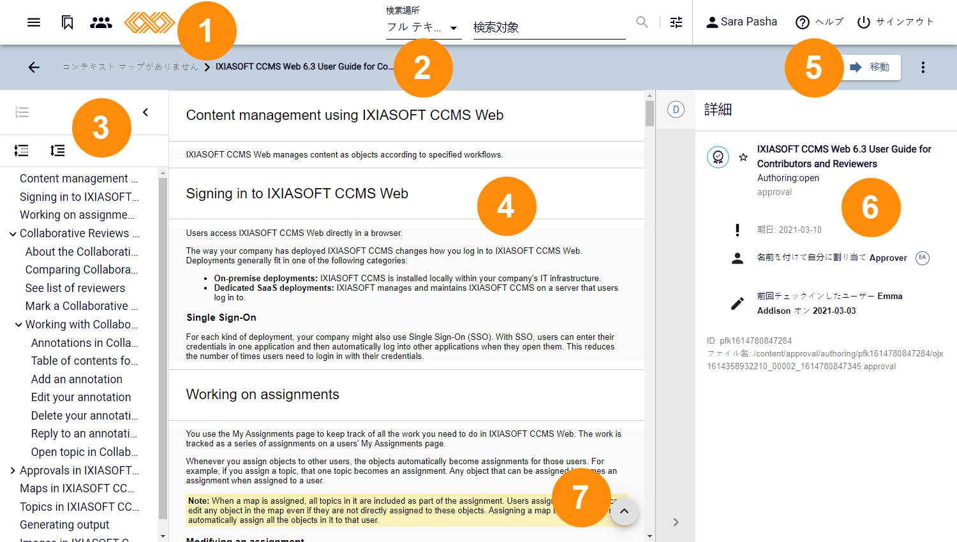The height and width of the screenshot is (542, 957).
Task: Collapse the details panel with the chevron
Action: (x=676, y=522)
